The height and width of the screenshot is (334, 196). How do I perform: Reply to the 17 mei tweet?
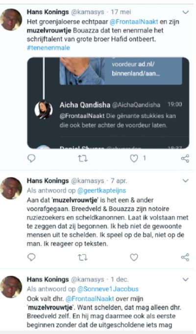(x=31, y=158)
